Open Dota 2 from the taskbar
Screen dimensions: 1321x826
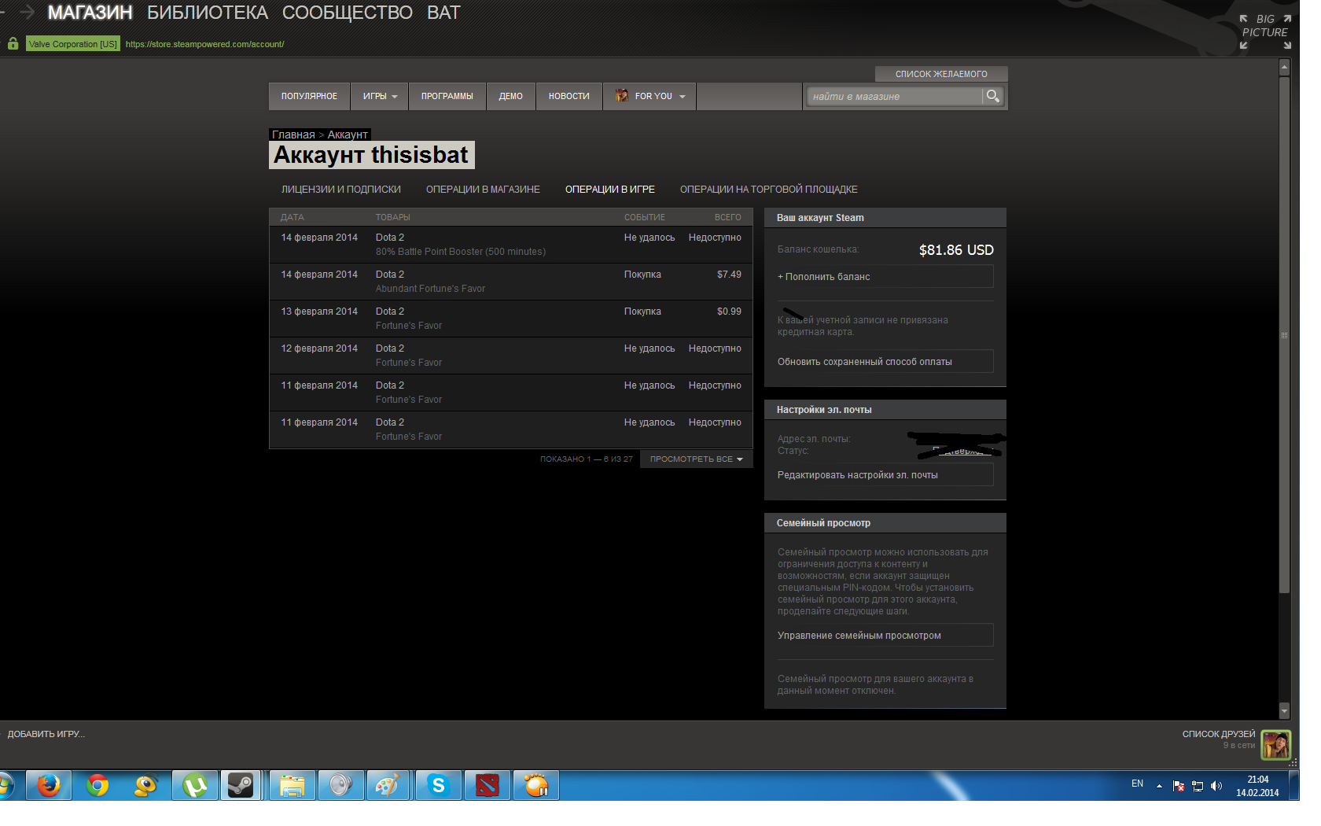tap(487, 785)
